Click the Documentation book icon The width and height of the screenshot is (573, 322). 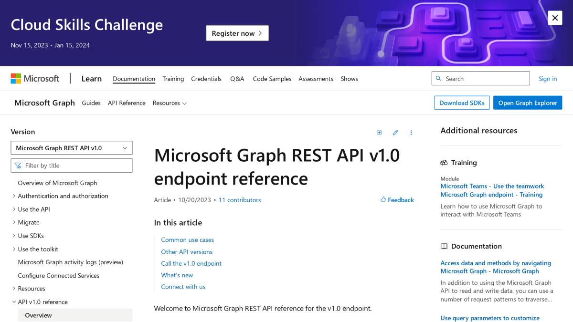[x=444, y=246]
